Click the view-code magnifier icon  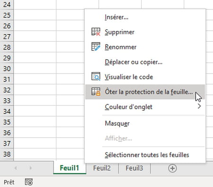96,76
